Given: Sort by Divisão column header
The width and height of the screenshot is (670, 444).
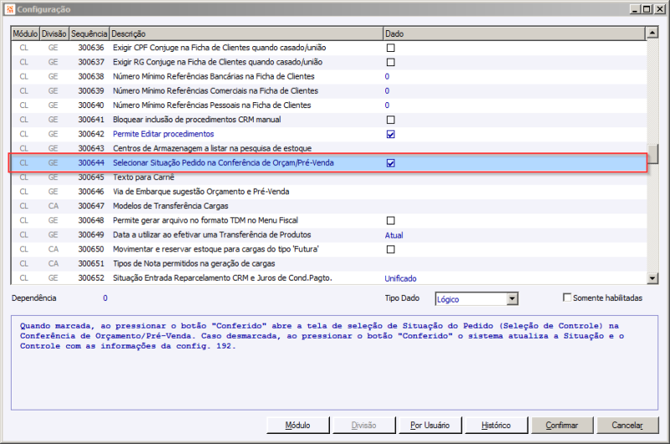Looking at the screenshot, I should click(x=54, y=34).
